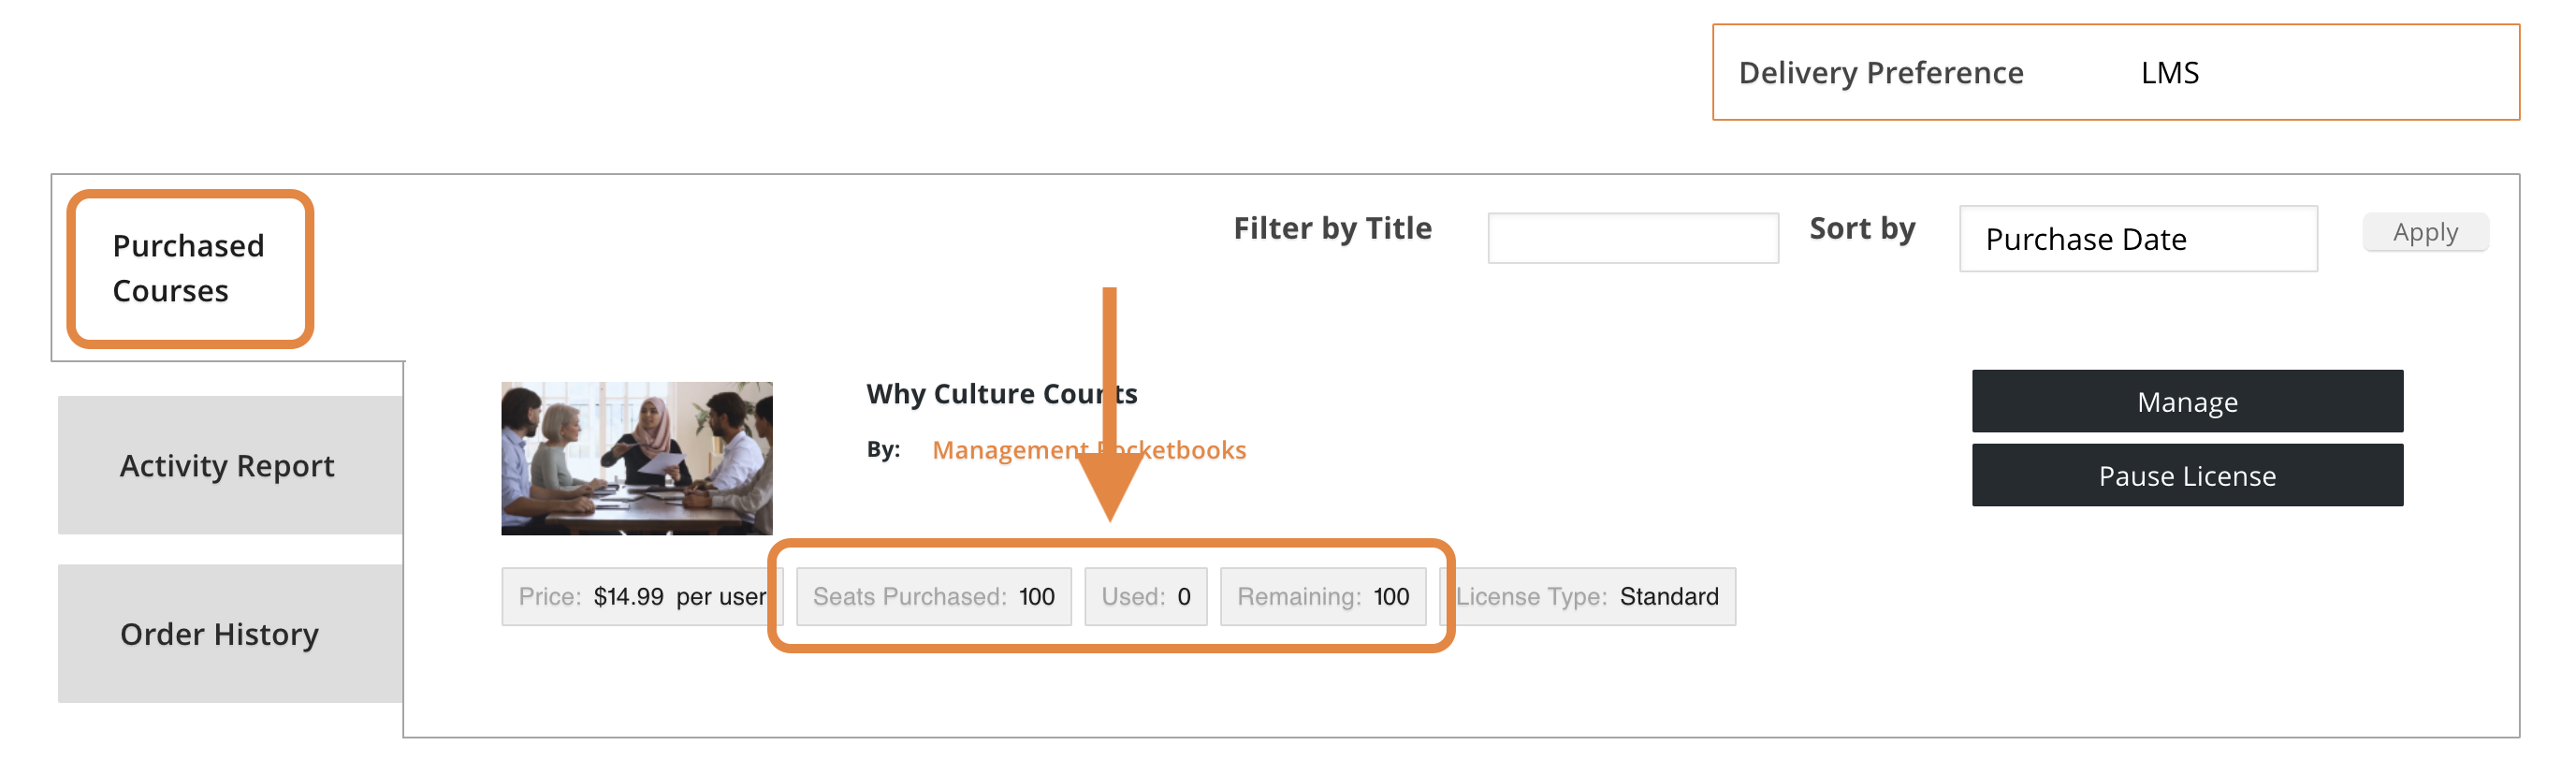2576x760 pixels.
Task: Click the License Type Standard badge
Action: tap(1588, 597)
